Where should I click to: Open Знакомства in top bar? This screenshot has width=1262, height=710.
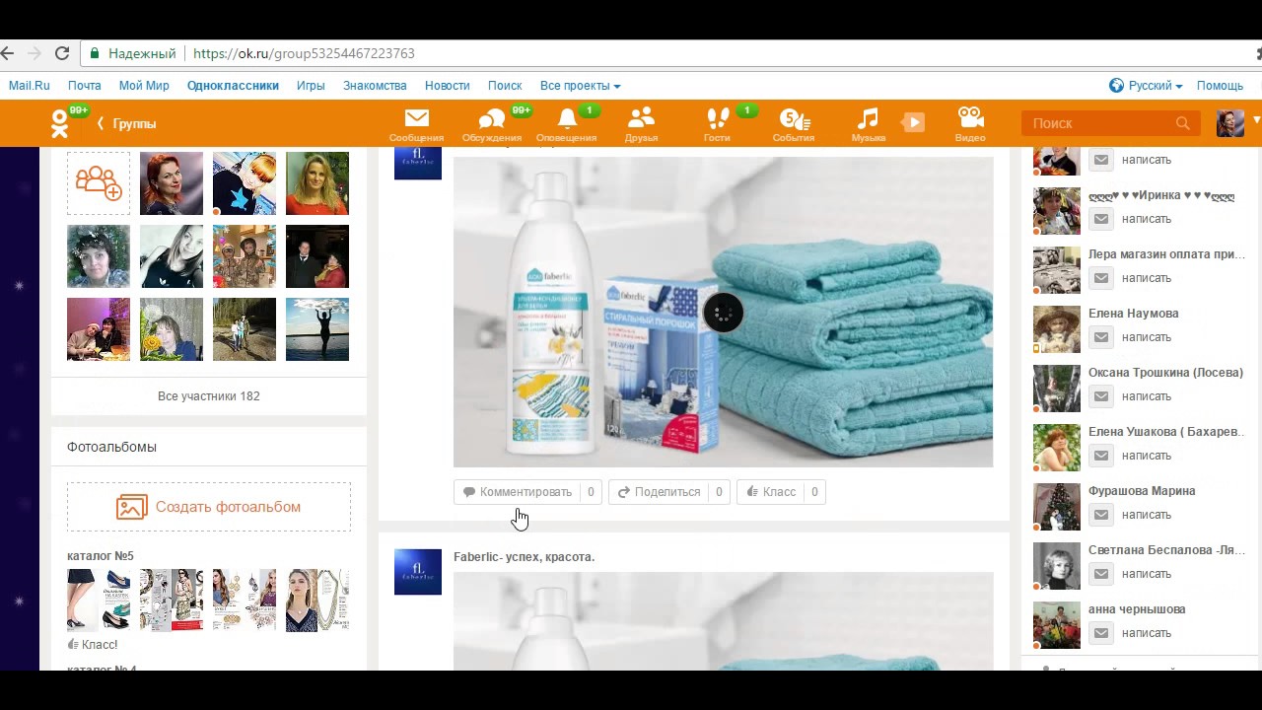pyautogui.click(x=375, y=86)
